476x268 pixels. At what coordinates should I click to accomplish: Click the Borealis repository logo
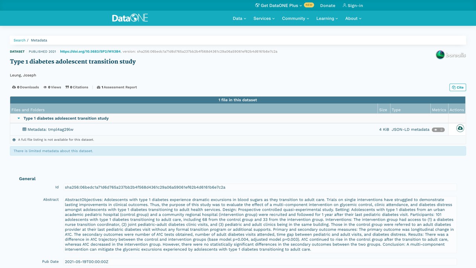click(x=451, y=55)
